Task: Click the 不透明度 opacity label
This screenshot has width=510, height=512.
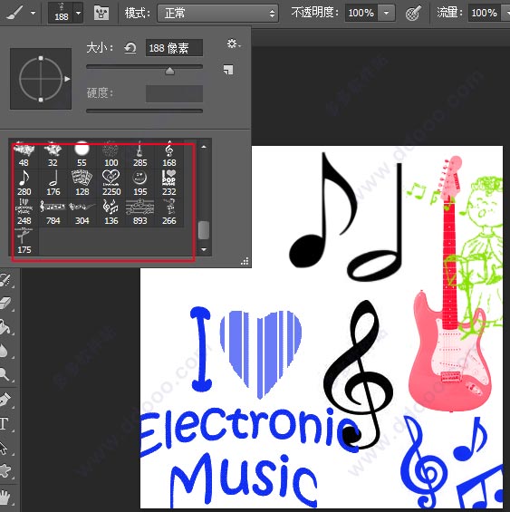Action: [x=314, y=13]
